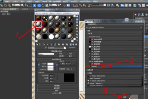Image resolution: width=148 pixels, height=99 pixels.
Task: Activate the Select Object tool
Action: click(22, 5)
